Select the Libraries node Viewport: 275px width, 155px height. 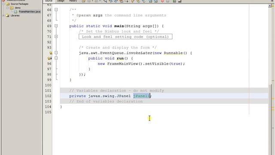[x=15, y=15]
